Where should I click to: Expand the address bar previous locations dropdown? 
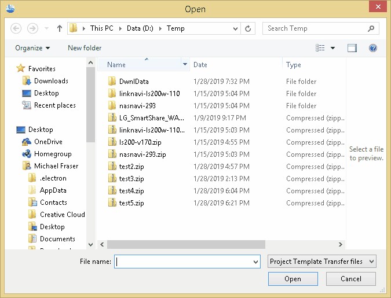235,28
